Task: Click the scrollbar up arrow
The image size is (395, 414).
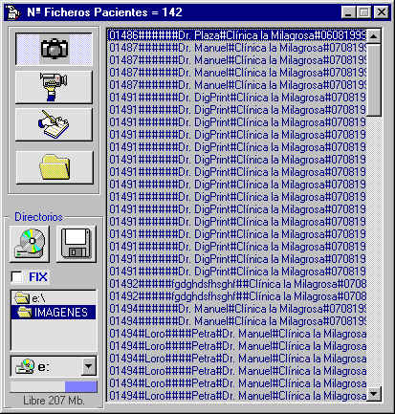Action: point(374,36)
